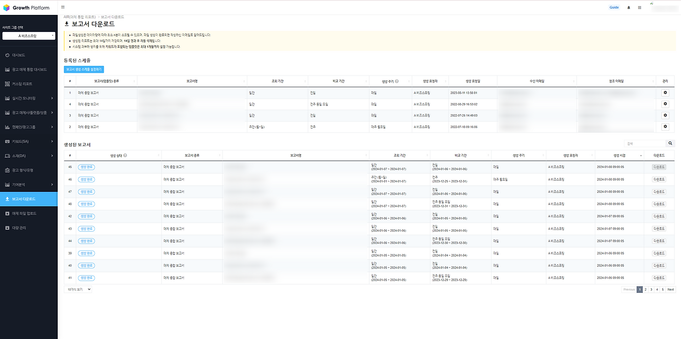The width and height of the screenshot is (681, 339).
Task: Download report number 46
Action: [x=659, y=179]
